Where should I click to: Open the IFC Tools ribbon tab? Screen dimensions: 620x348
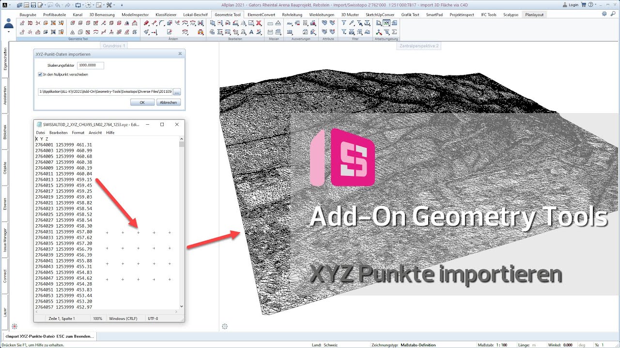pyautogui.click(x=489, y=14)
